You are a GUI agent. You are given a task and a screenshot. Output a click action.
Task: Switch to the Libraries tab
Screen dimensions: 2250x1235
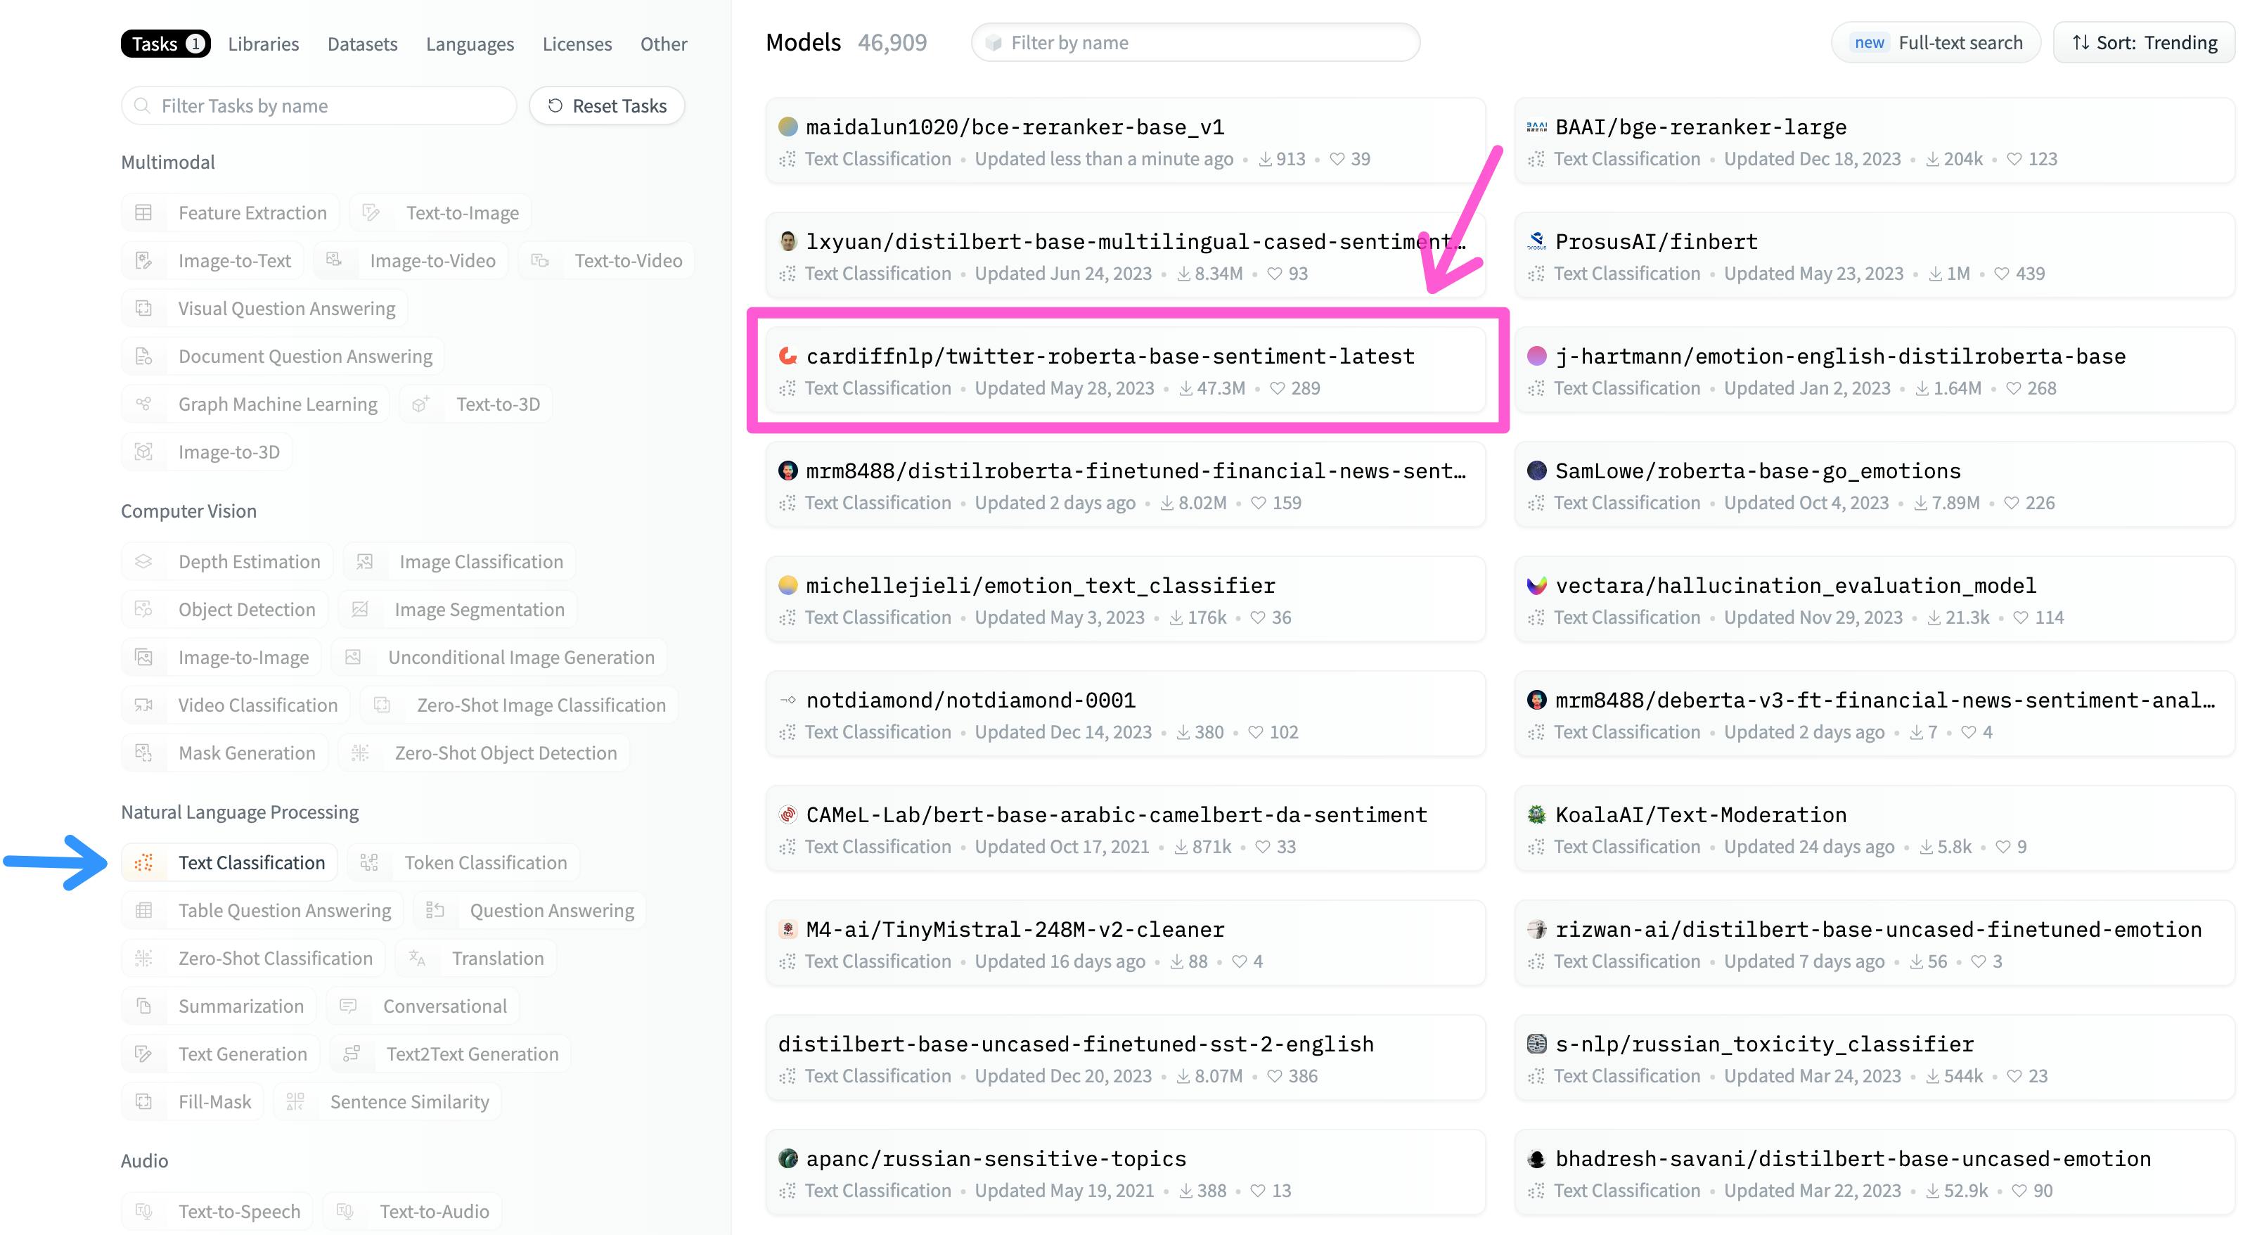(x=263, y=44)
